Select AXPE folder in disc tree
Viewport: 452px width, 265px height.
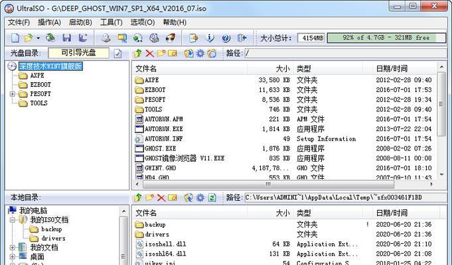tap(37, 76)
